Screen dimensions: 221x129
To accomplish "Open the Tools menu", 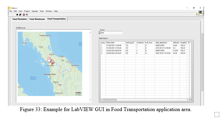I will [x=42, y=11].
